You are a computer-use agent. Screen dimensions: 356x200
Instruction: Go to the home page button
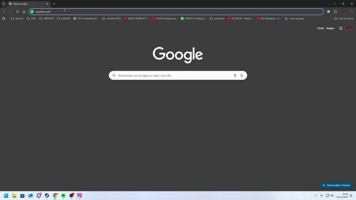pos(24,12)
